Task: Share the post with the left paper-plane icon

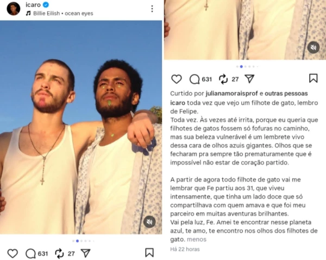Action: click(x=86, y=253)
